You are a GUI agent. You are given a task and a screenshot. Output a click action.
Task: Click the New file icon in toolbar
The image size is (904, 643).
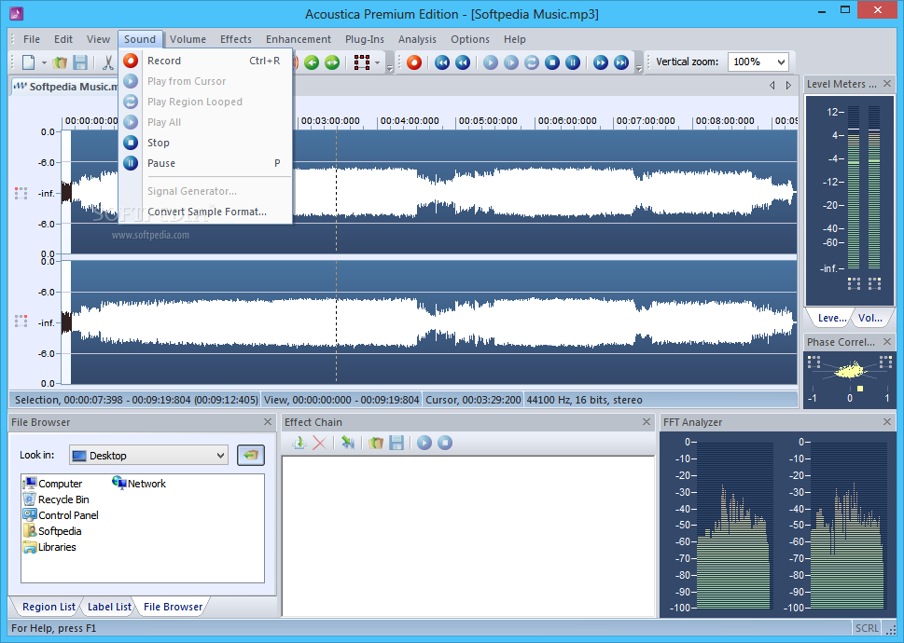click(28, 62)
